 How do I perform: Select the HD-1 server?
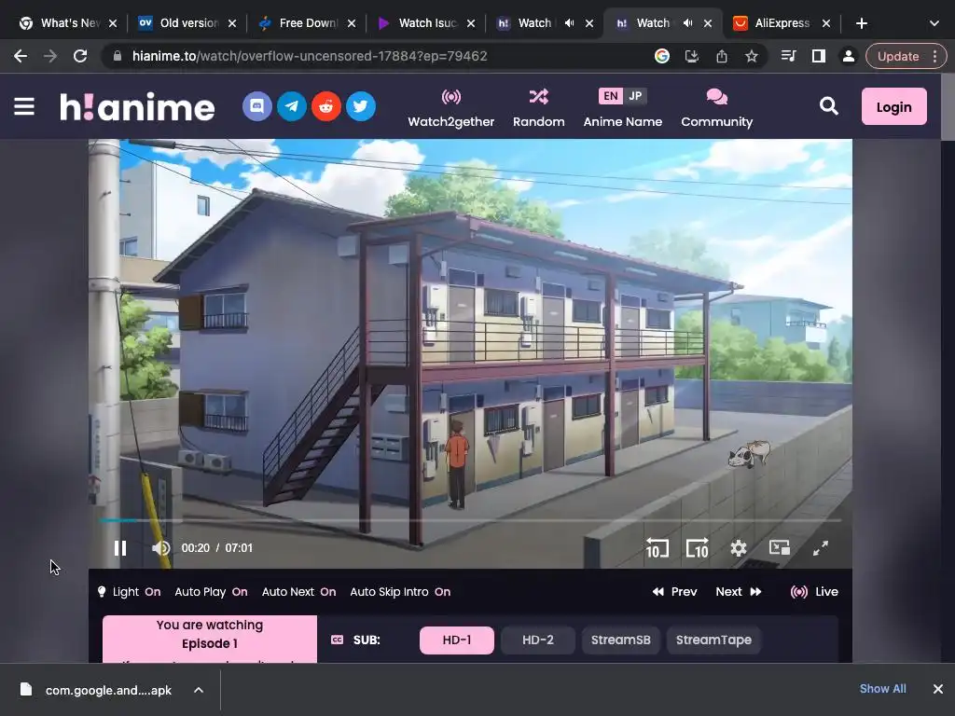click(x=457, y=640)
